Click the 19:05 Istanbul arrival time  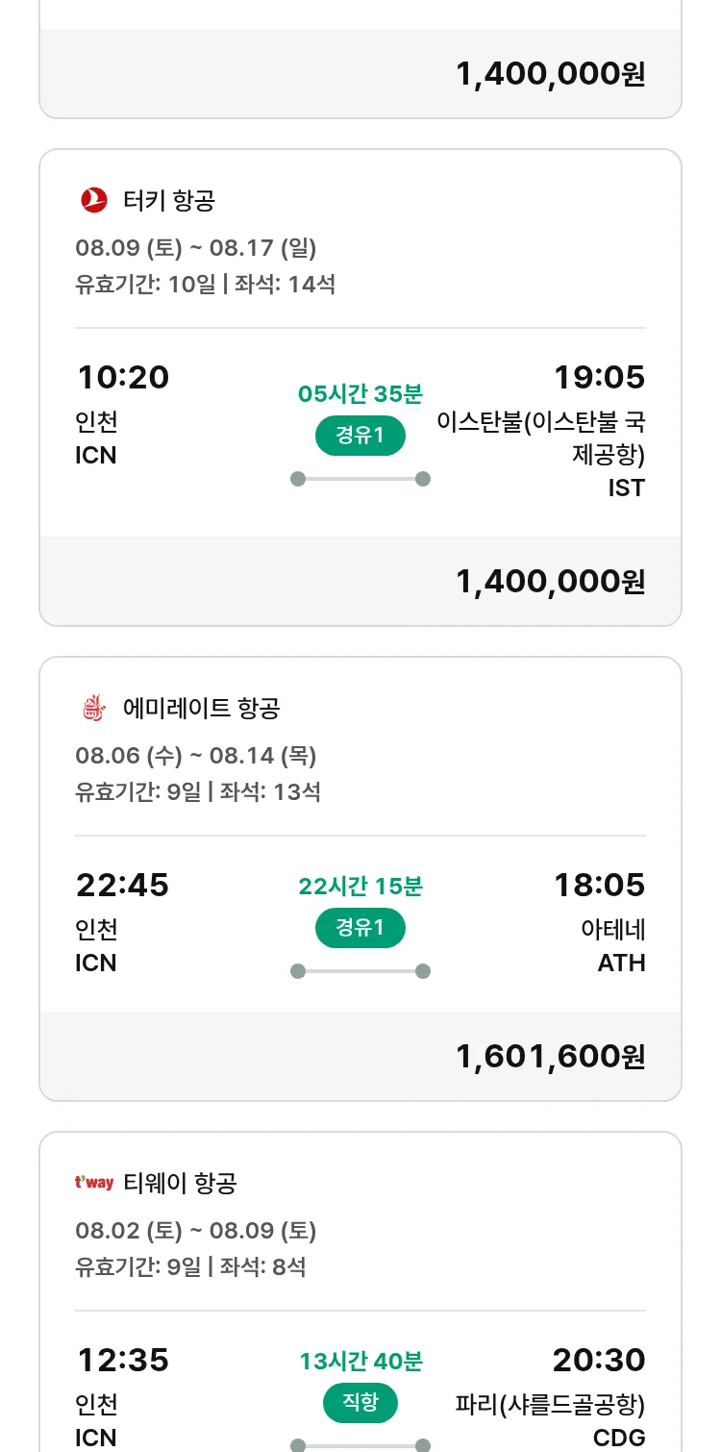[599, 377]
